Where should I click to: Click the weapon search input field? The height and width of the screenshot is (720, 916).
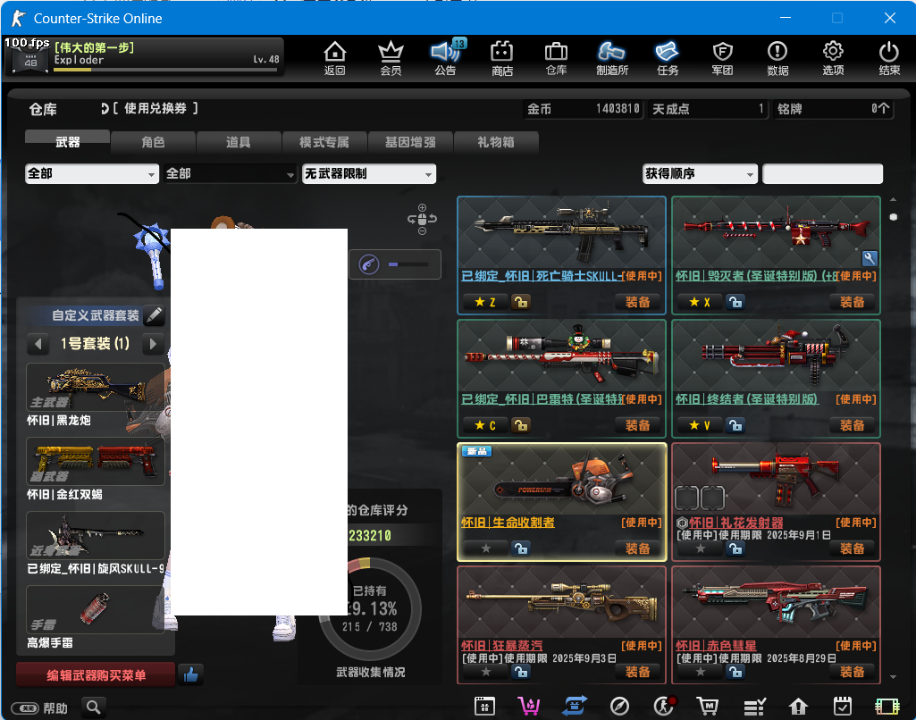click(x=822, y=174)
